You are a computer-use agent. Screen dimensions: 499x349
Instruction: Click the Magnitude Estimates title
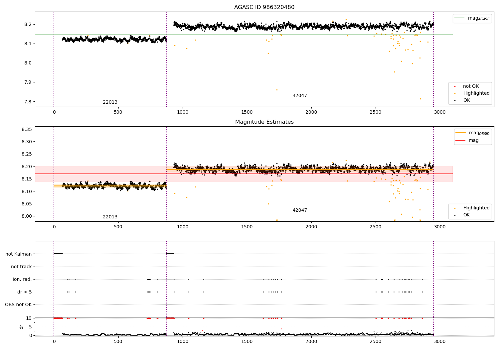[264, 122]
